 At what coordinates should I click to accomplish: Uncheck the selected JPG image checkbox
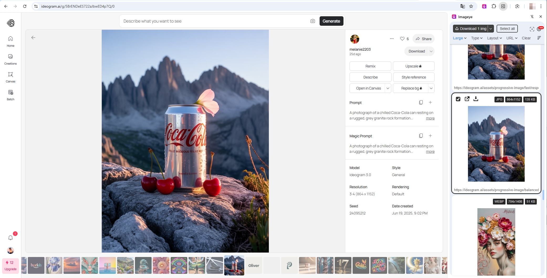pos(458,99)
